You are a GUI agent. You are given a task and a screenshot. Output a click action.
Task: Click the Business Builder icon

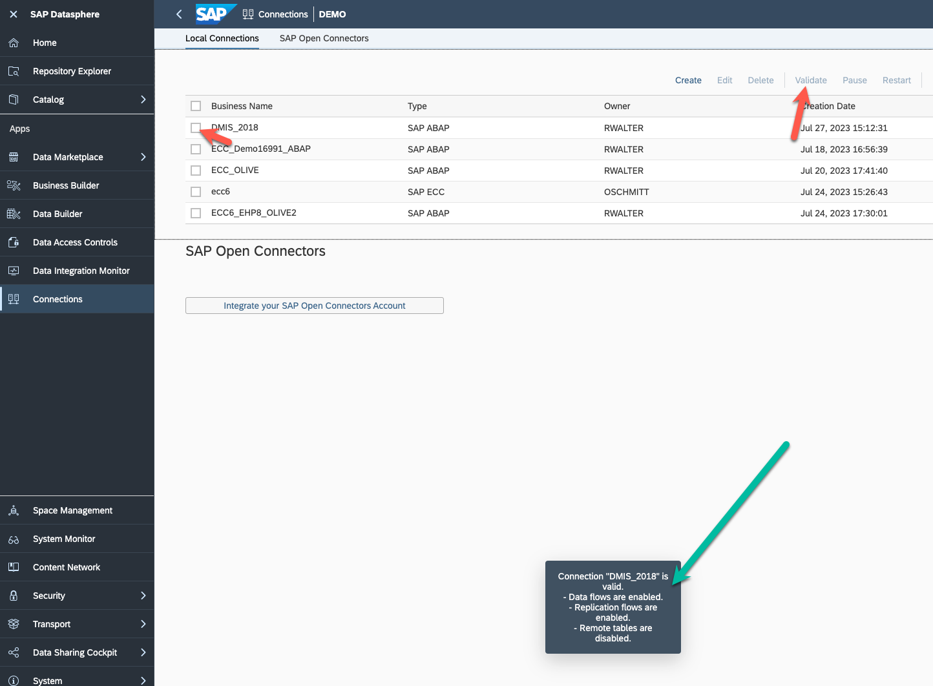point(14,185)
